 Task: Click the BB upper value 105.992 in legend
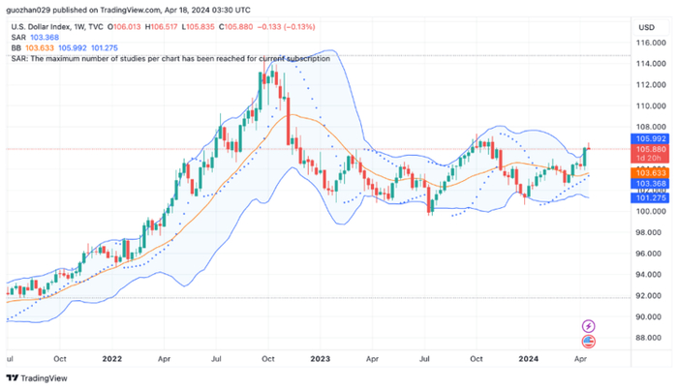(x=73, y=48)
